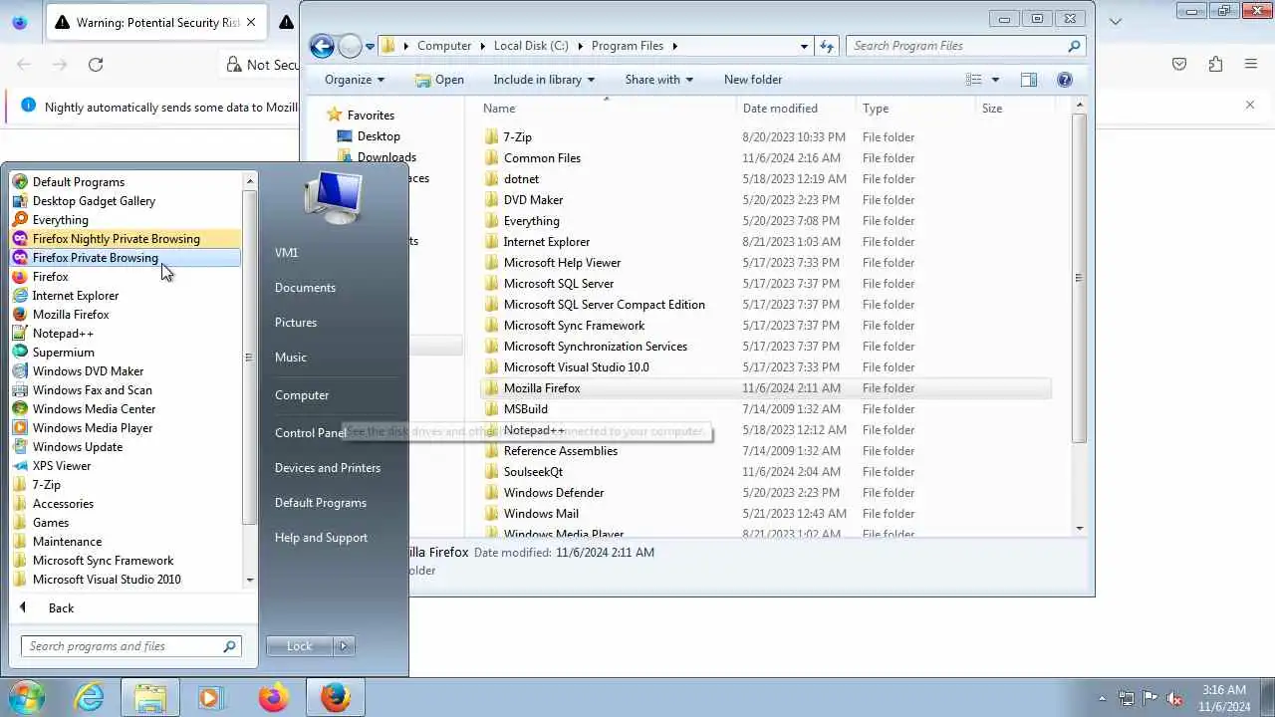Click the Explorer file list vertical scrollbar
Screen dimensions: 1275x717
coord(1080,279)
